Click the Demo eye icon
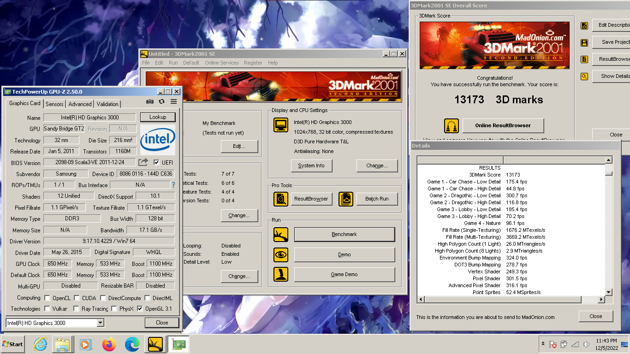630x354 pixels. (281, 254)
